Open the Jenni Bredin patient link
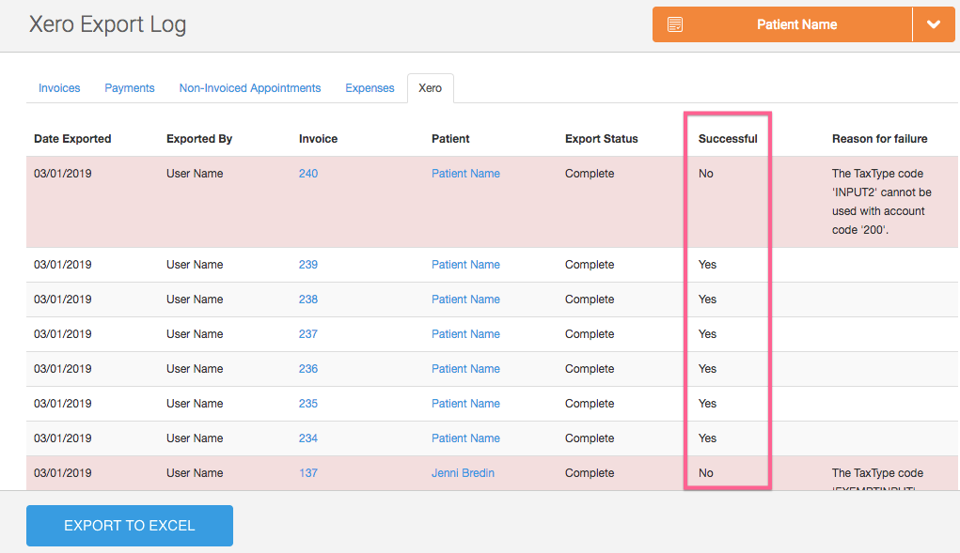This screenshot has width=960, height=553. 463,473
